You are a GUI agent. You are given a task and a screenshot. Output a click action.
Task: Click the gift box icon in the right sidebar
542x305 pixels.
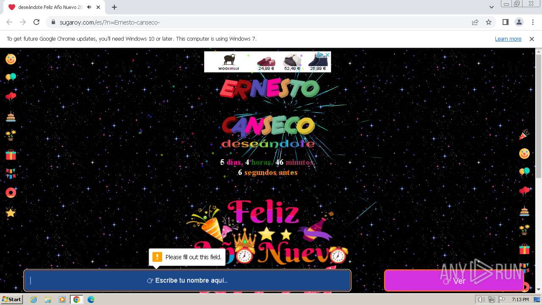[x=524, y=249]
